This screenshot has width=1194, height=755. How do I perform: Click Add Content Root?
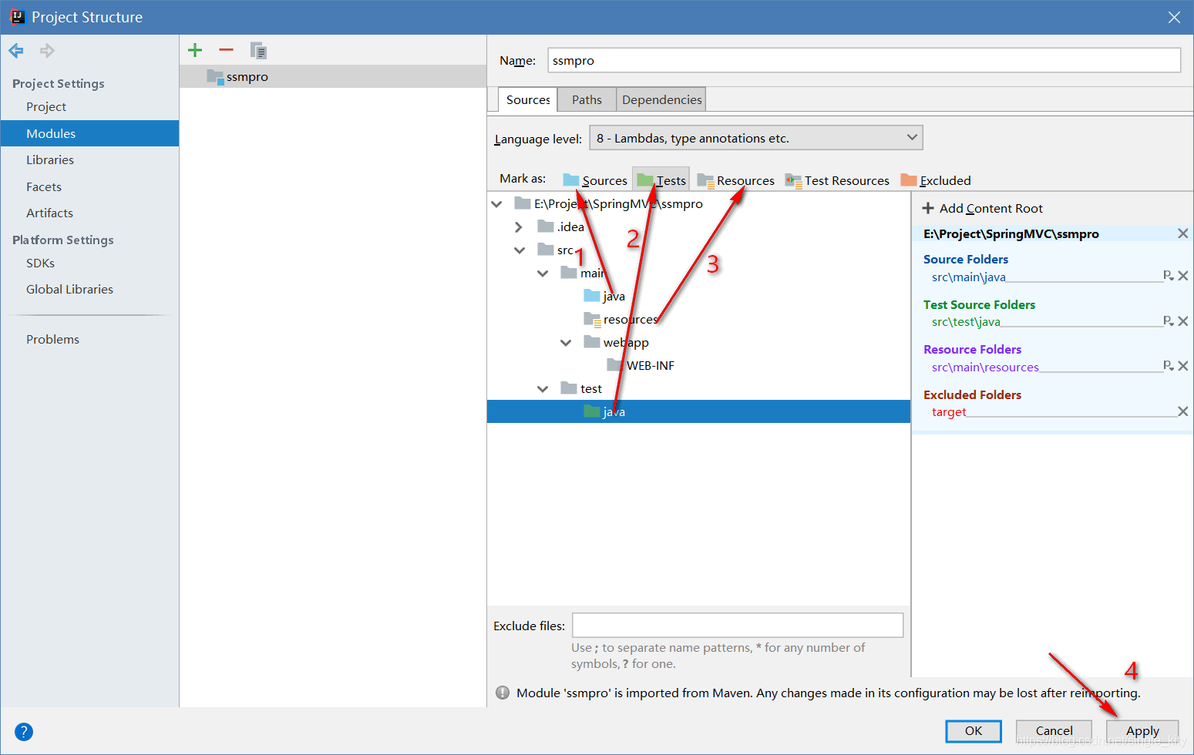(983, 208)
